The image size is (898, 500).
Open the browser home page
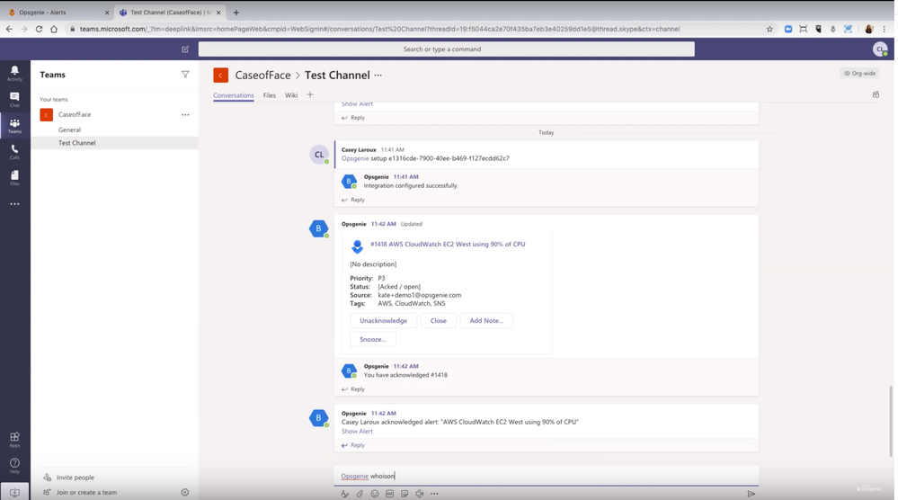pos(54,29)
